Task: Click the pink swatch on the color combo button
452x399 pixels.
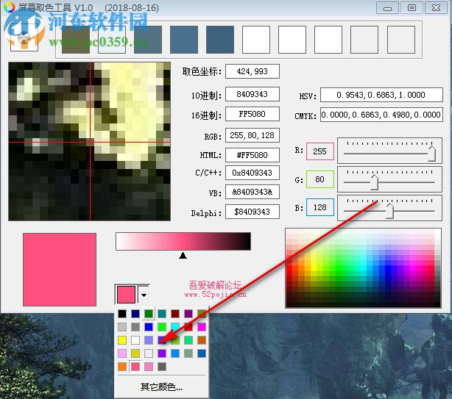Action: click(x=126, y=295)
